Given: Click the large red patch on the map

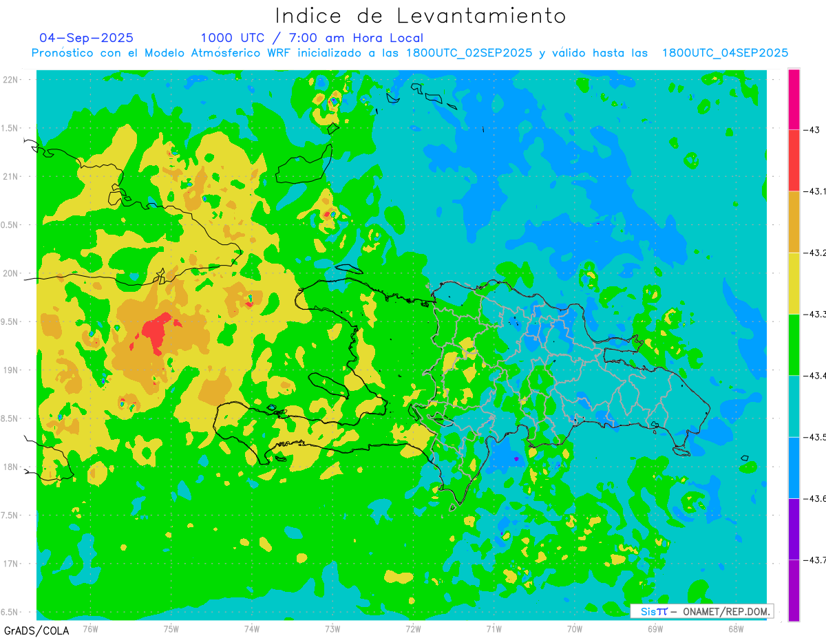Looking at the screenshot, I should (x=158, y=330).
